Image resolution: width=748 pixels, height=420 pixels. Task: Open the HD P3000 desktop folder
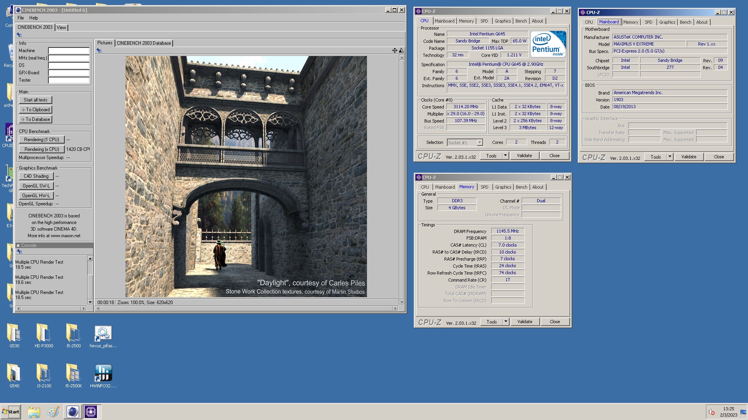point(44,335)
